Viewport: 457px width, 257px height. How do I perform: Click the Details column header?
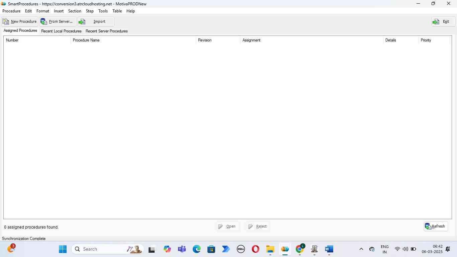[x=401, y=40]
